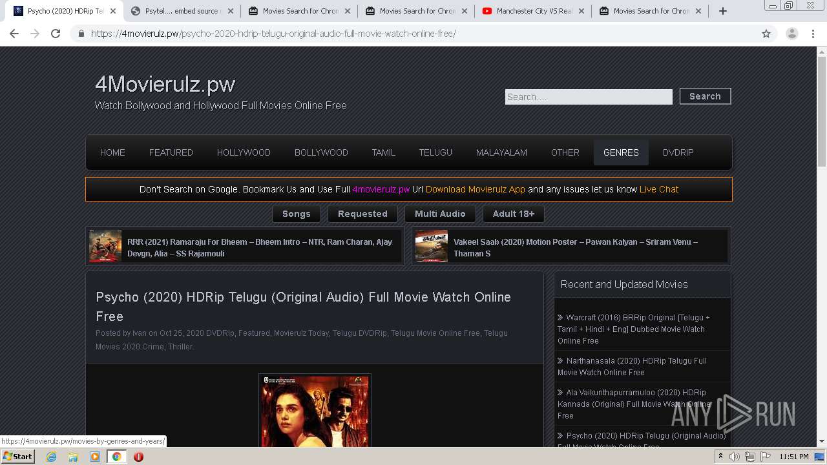827x465 pixels.
Task: Open the RRR (2021) poster thumbnail
Action: coord(105,246)
